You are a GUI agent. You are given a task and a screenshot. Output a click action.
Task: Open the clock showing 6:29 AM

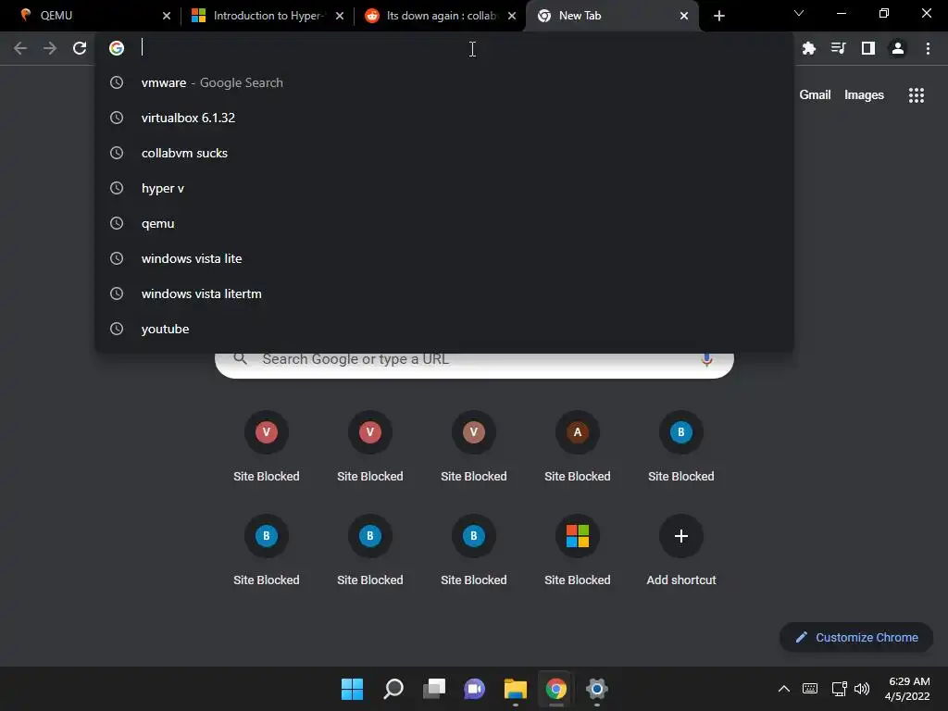tap(907, 689)
